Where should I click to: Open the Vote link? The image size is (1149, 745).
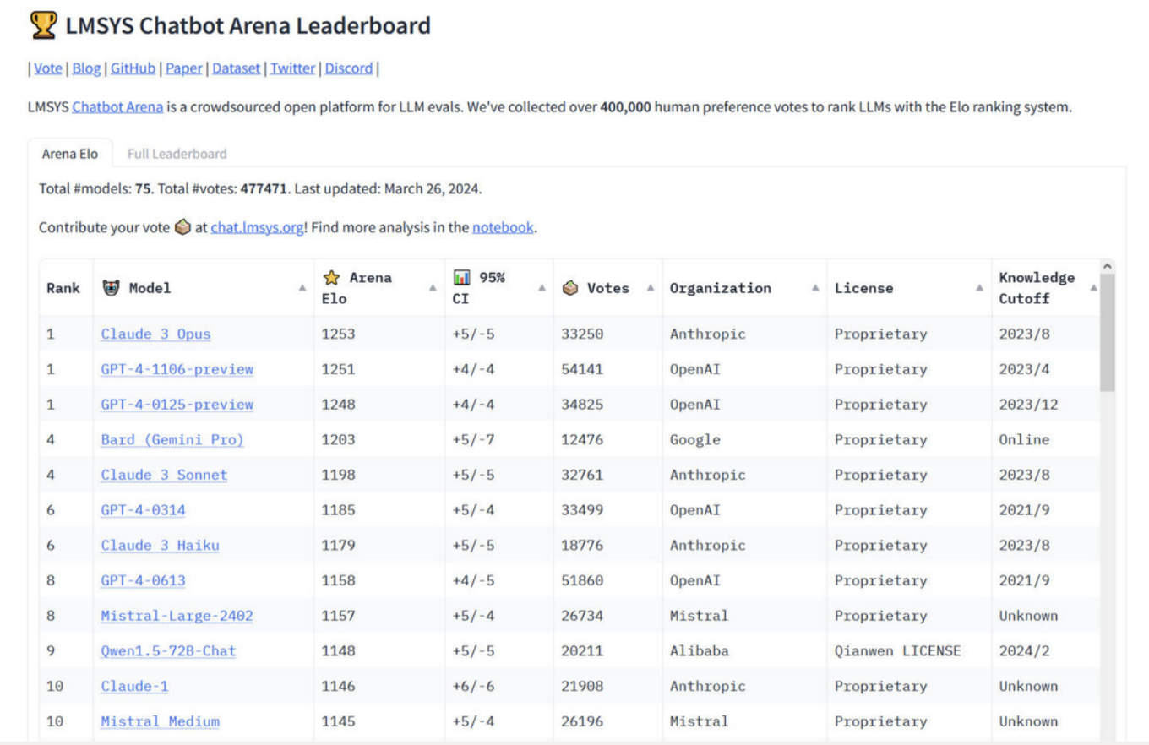pyautogui.click(x=48, y=68)
